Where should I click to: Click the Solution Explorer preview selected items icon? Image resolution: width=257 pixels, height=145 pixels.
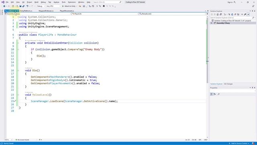click(x=248, y=14)
